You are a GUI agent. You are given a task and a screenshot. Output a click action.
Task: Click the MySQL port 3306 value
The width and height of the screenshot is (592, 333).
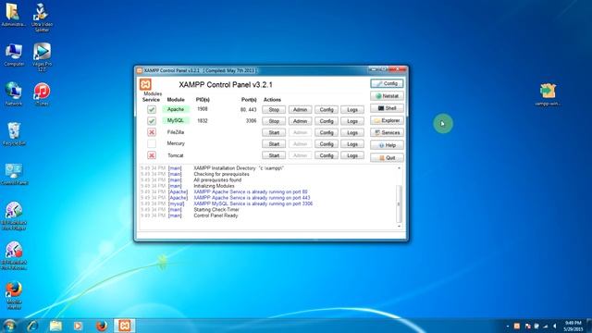click(x=251, y=121)
